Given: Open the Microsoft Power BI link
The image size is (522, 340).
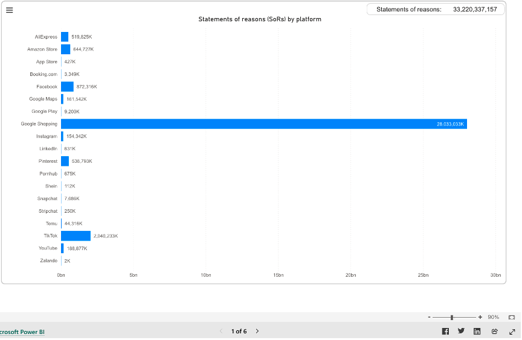Looking at the screenshot, I should [x=22, y=332].
